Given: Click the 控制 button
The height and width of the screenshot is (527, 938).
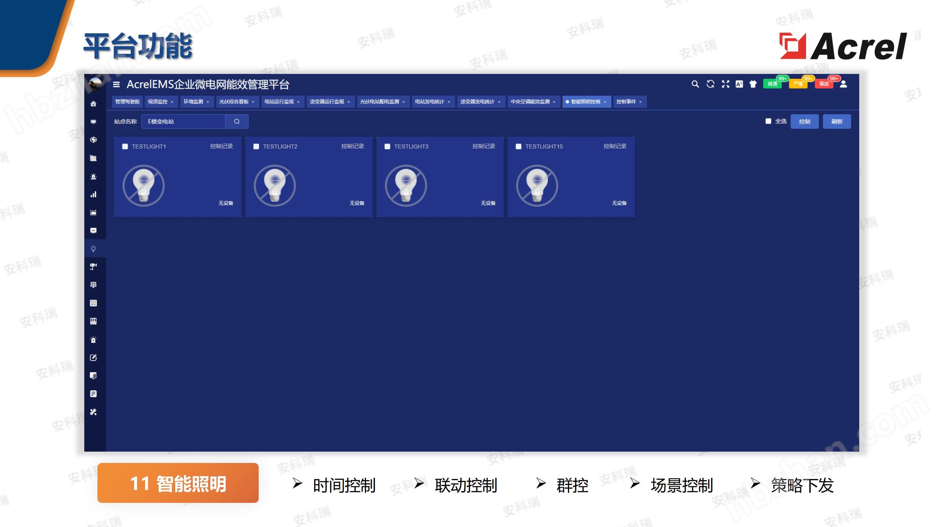Looking at the screenshot, I should pyautogui.click(x=804, y=122).
